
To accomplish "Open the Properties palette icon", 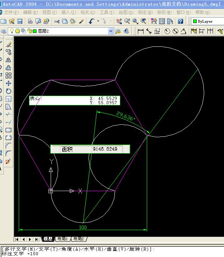I will 154,21.
